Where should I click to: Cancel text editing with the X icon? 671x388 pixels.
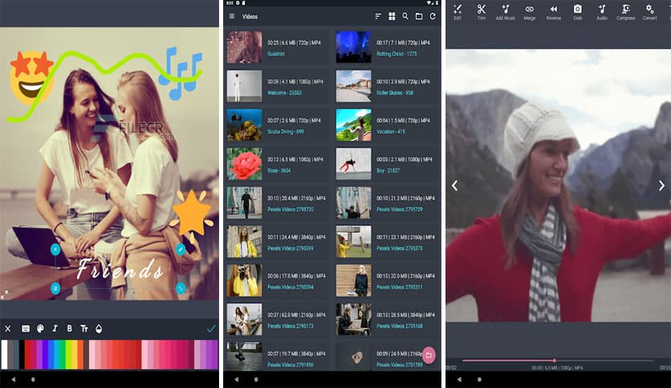(x=8, y=328)
